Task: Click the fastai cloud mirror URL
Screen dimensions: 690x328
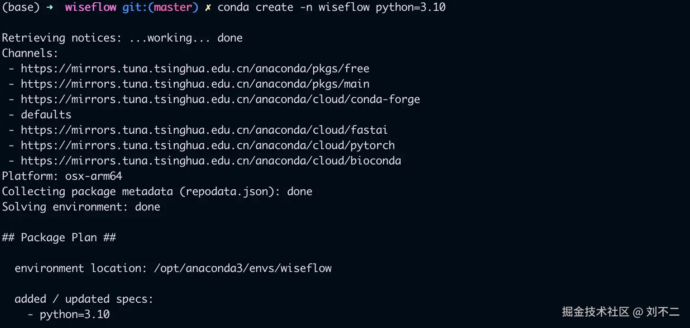Action: tap(204, 130)
